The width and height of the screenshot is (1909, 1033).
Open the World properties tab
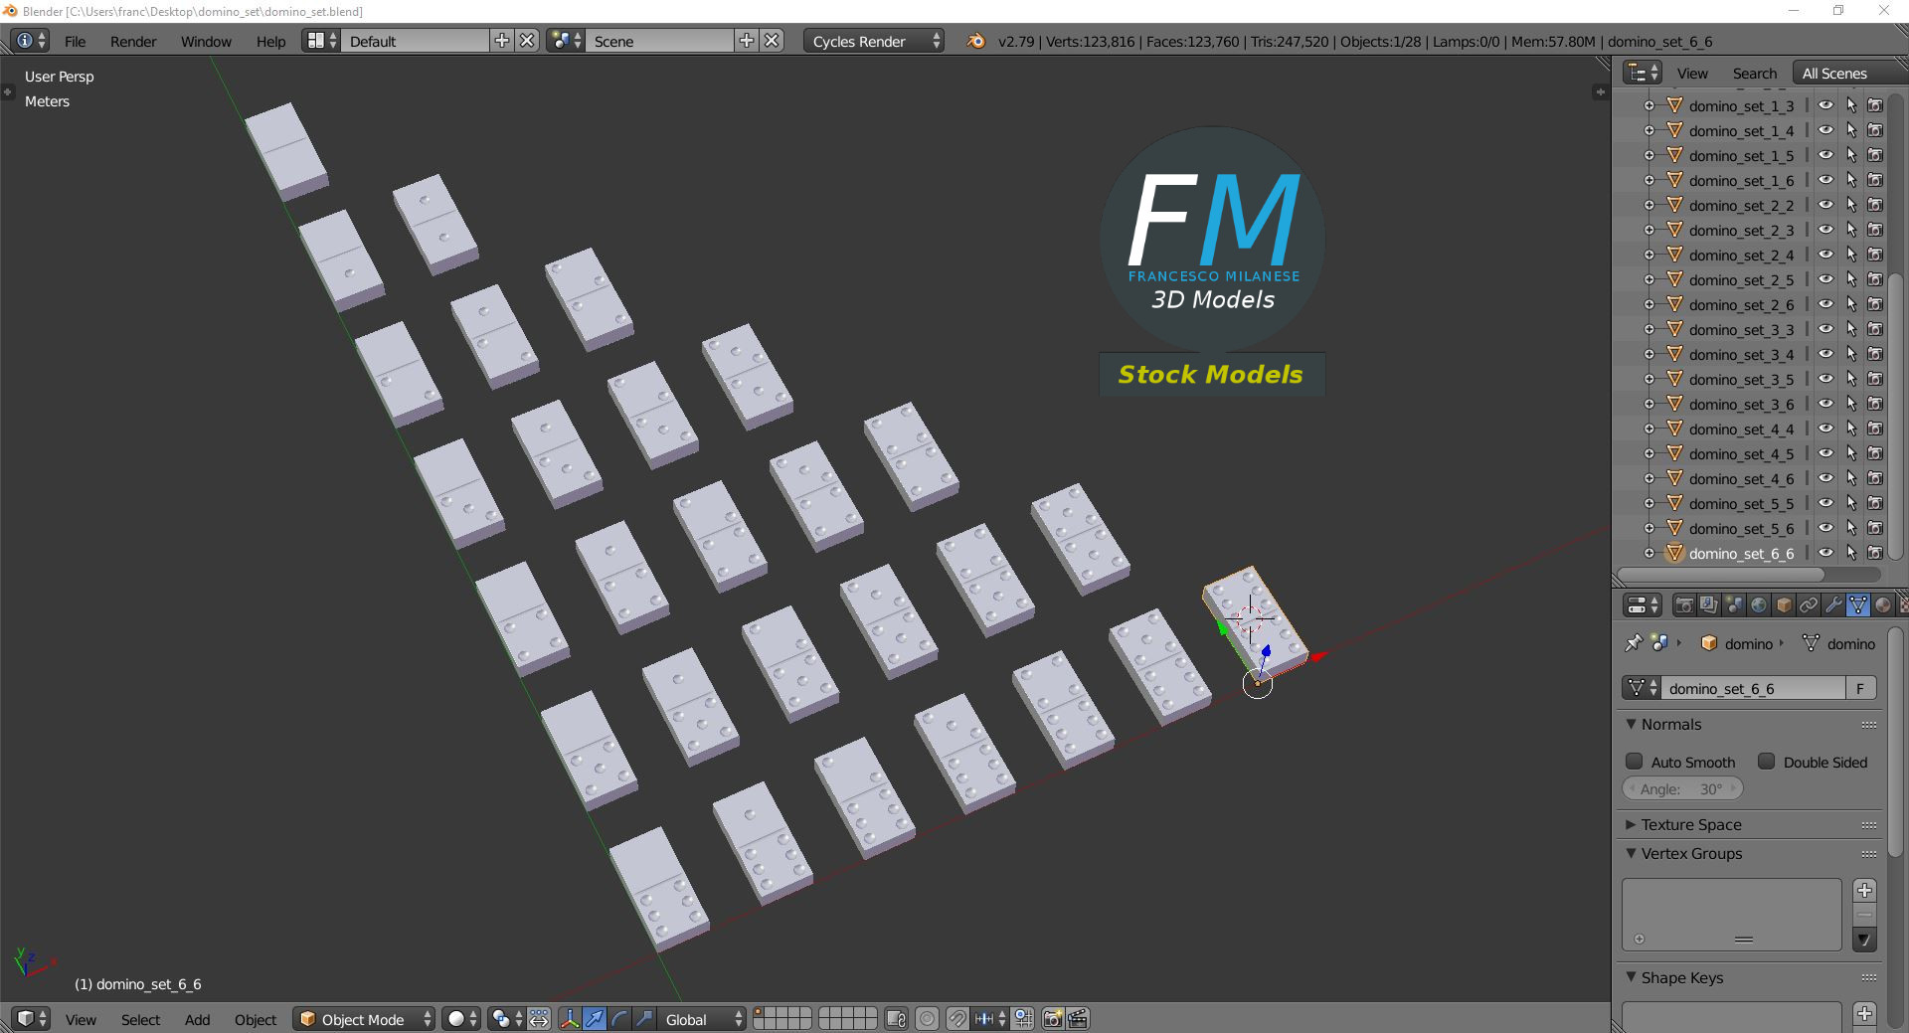(x=1760, y=605)
